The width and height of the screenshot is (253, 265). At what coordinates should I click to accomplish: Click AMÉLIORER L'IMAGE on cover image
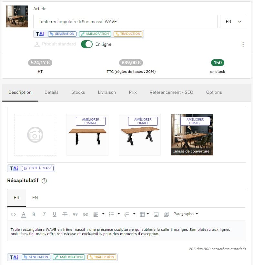tap(195, 121)
